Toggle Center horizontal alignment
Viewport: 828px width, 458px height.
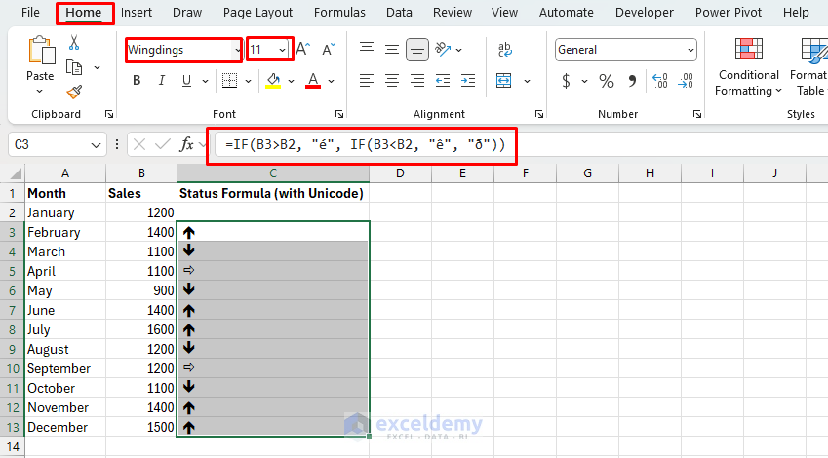pyautogui.click(x=392, y=80)
